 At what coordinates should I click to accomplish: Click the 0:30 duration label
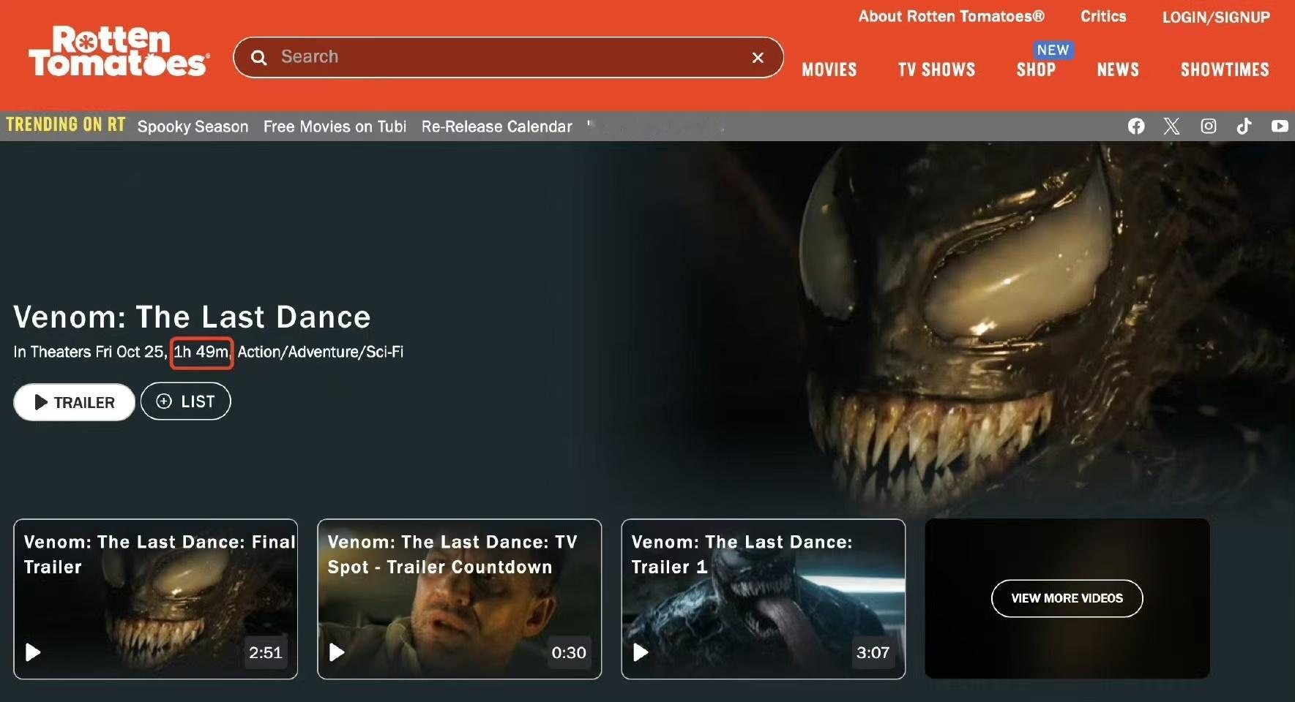(x=569, y=652)
